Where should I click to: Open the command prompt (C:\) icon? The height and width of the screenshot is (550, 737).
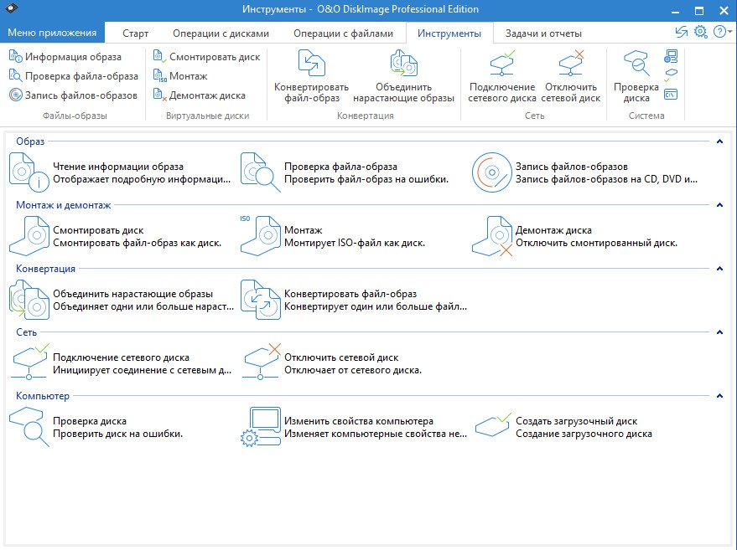pos(671,95)
